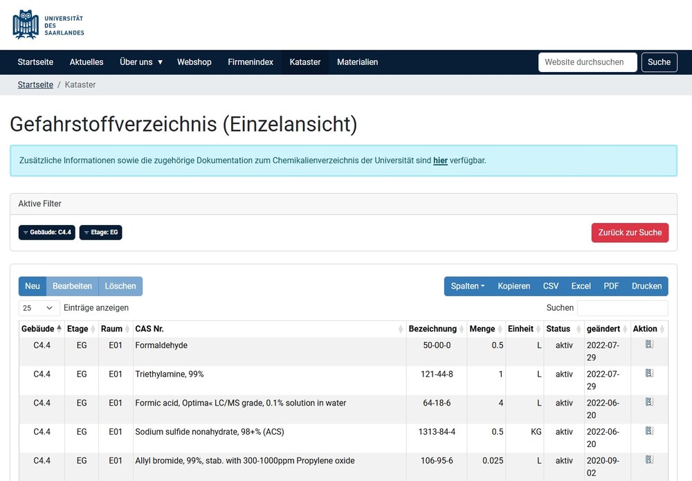Open the log icon for Formaldehyde entry
The width and height of the screenshot is (692, 481).
pyautogui.click(x=649, y=344)
